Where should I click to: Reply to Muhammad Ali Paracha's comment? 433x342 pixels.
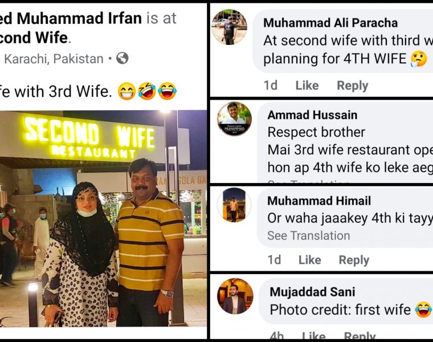[353, 85]
